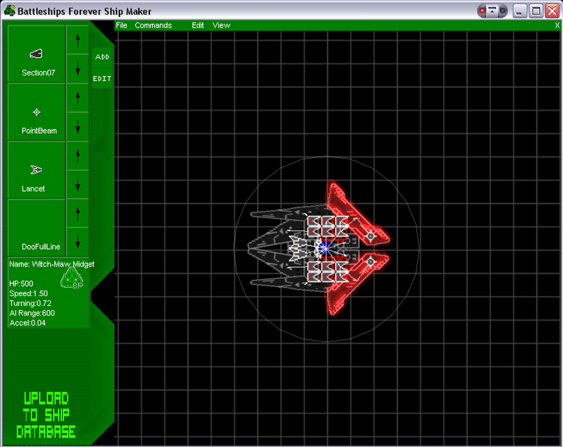
Task: Select upper PointBeam turret on red wing
Action: [371, 236]
